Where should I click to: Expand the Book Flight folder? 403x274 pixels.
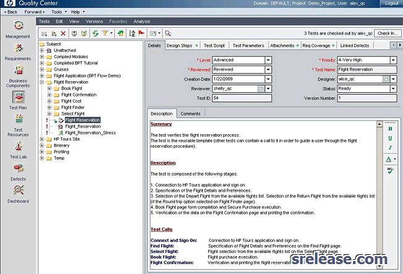coord(49,88)
